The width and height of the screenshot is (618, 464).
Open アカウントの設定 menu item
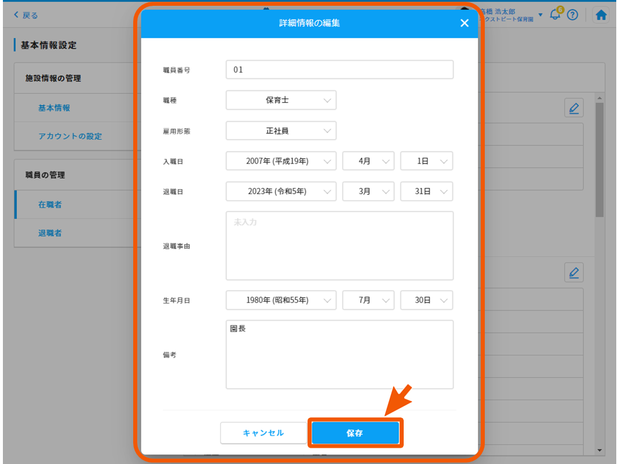[70, 136]
